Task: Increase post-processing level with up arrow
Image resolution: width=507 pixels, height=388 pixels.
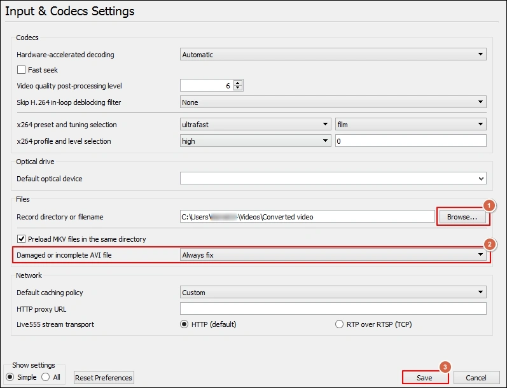Action: click(238, 83)
